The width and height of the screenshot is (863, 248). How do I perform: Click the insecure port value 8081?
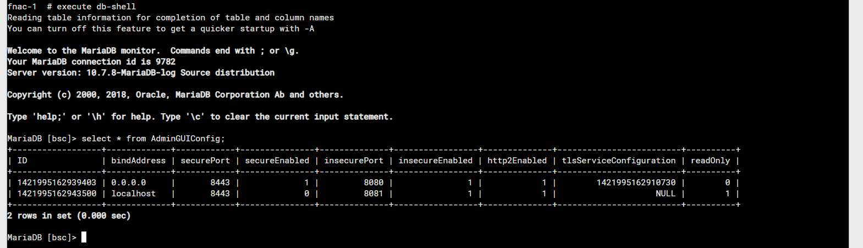click(x=373, y=194)
